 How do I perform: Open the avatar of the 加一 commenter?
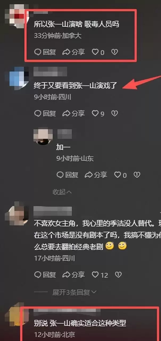point(43,136)
